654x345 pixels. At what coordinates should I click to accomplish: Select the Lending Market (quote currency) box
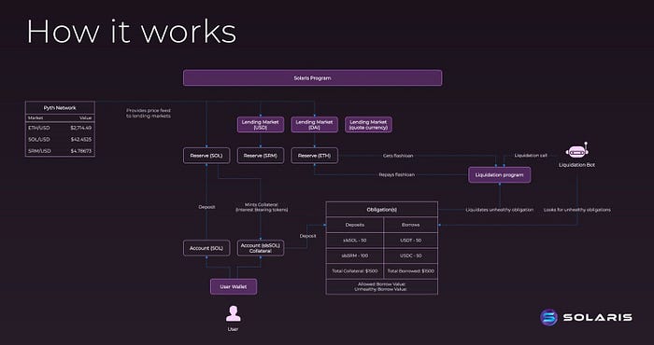(368, 125)
